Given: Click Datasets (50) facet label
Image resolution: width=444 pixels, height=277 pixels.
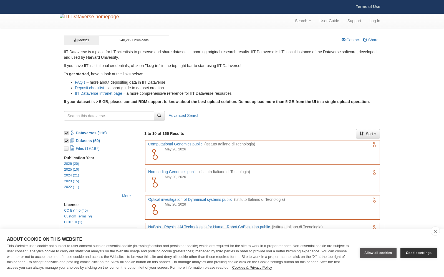Looking at the screenshot, I should 88,141.
